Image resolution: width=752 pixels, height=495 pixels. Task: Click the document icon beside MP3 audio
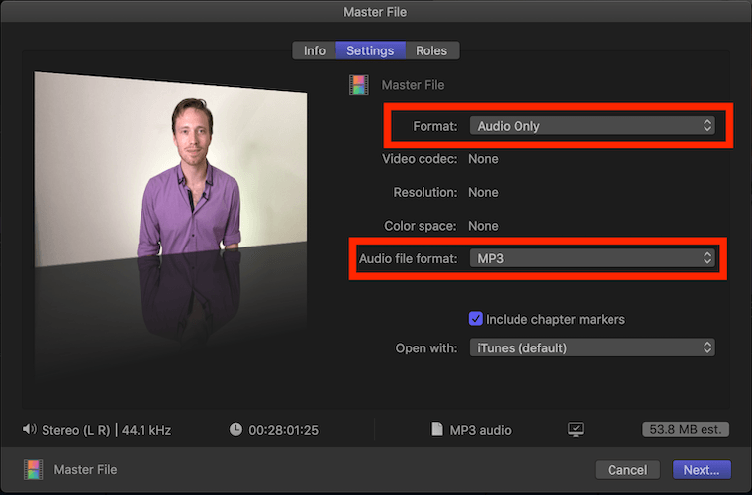tap(437, 429)
